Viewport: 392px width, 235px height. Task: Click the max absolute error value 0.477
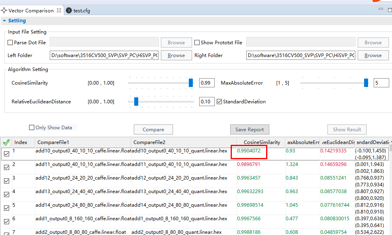[292, 219]
